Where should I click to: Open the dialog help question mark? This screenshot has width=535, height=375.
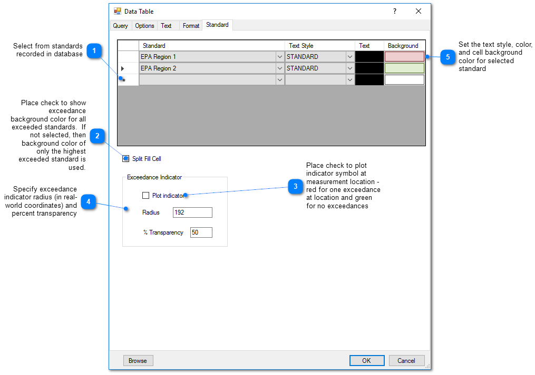[x=394, y=11]
